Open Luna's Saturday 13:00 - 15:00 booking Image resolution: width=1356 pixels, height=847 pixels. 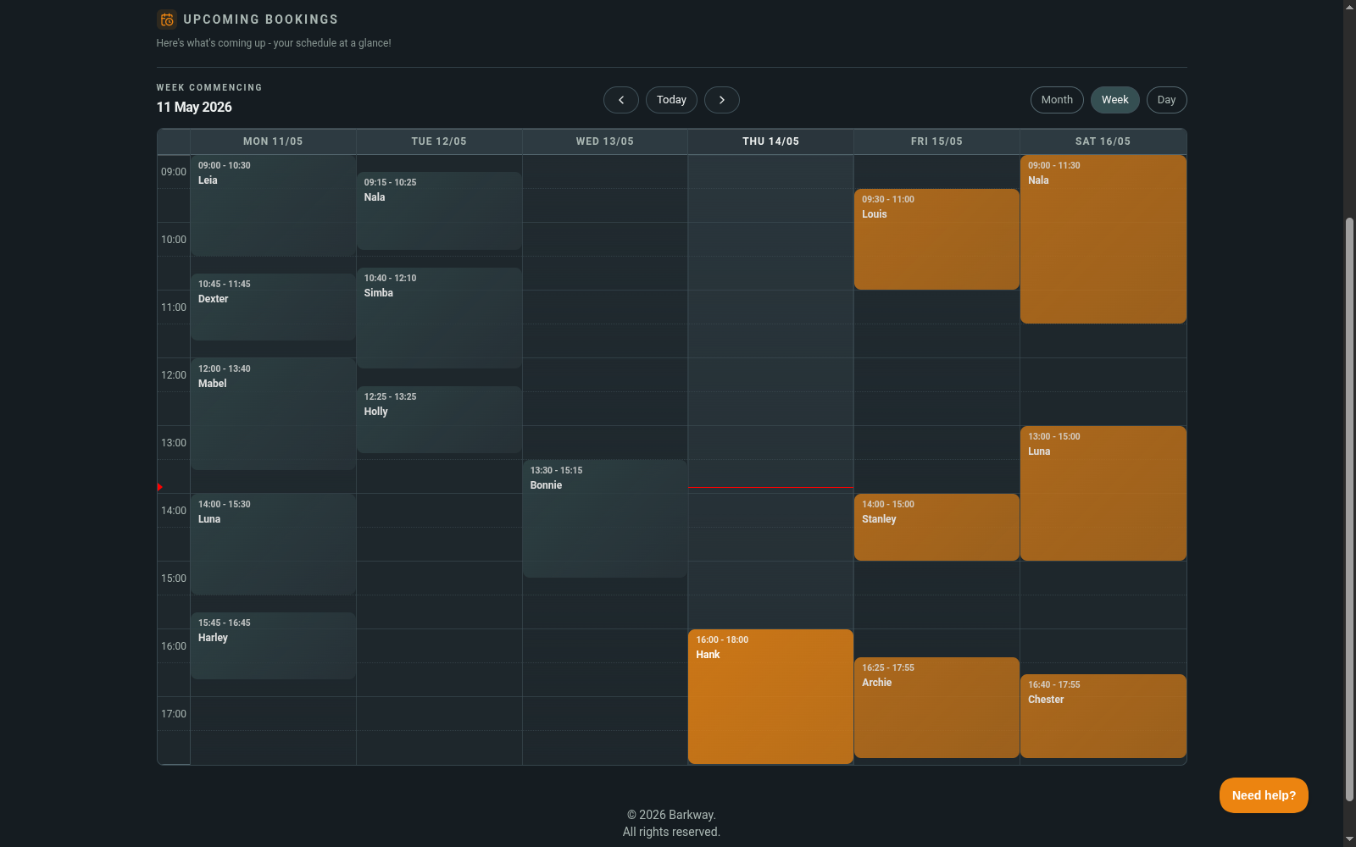coord(1103,493)
